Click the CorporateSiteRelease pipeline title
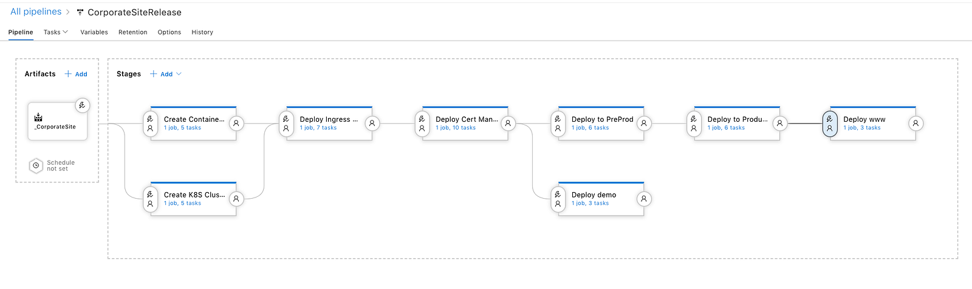The image size is (972, 289). [134, 12]
